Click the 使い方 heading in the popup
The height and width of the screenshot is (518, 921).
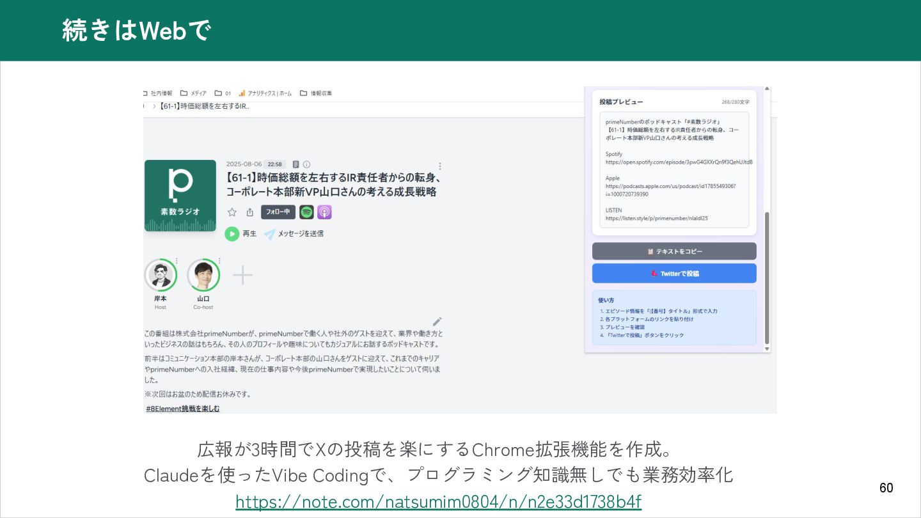606,300
